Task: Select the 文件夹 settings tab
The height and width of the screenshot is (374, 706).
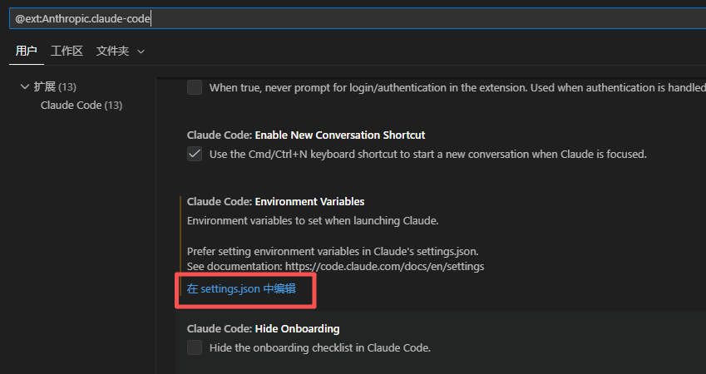Action: pos(112,51)
